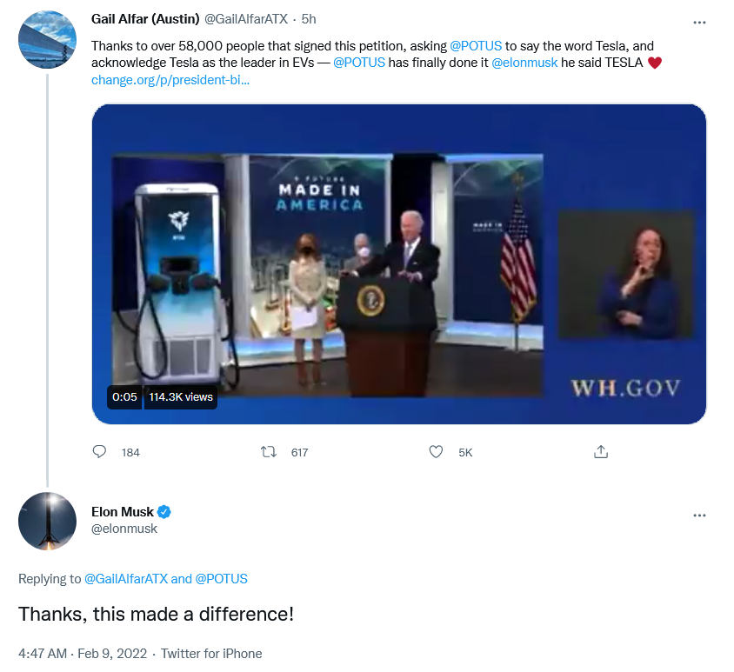This screenshot has height=672, width=734.
Task: Open @POTUS in Replying to line
Action: (221, 579)
